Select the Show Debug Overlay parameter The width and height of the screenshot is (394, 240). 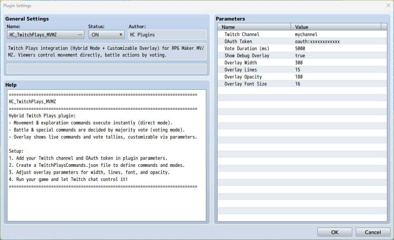302,55
